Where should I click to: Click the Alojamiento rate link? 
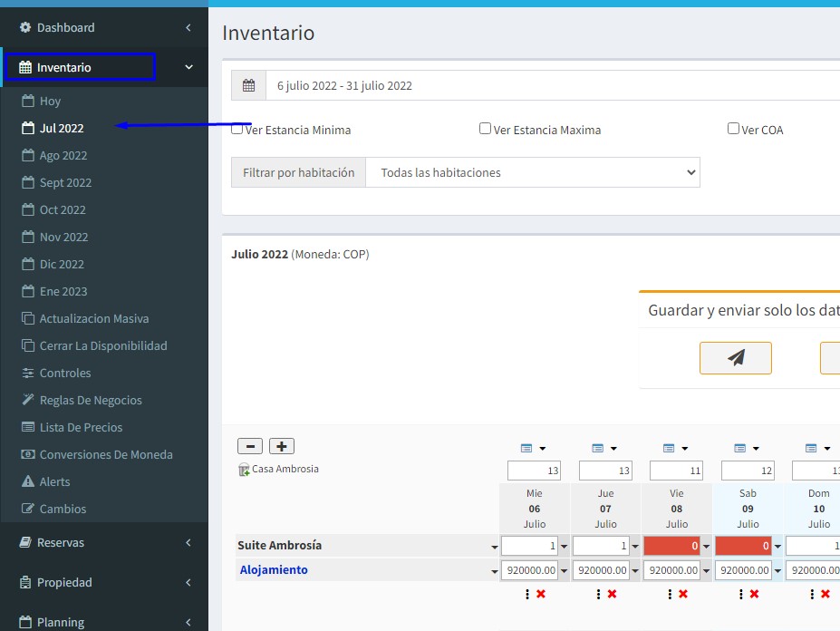(x=274, y=569)
